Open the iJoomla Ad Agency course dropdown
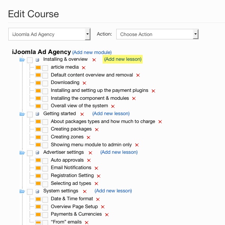Viewport: 225px width, 225px height. [49, 34]
